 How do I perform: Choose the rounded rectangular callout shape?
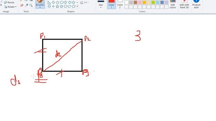65,6
